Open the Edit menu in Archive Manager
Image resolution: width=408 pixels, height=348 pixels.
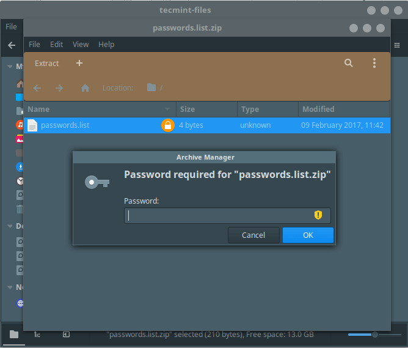point(56,45)
